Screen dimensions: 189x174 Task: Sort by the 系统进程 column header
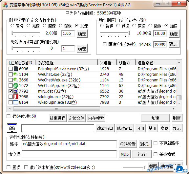67,62
